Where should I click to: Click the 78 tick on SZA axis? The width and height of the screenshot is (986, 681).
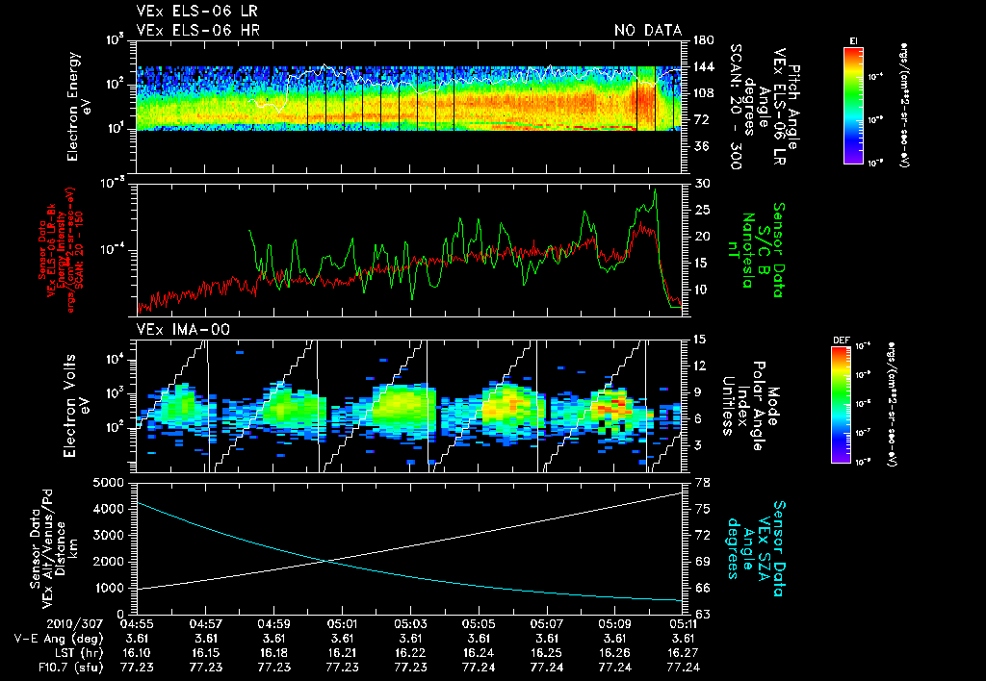point(702,483)
